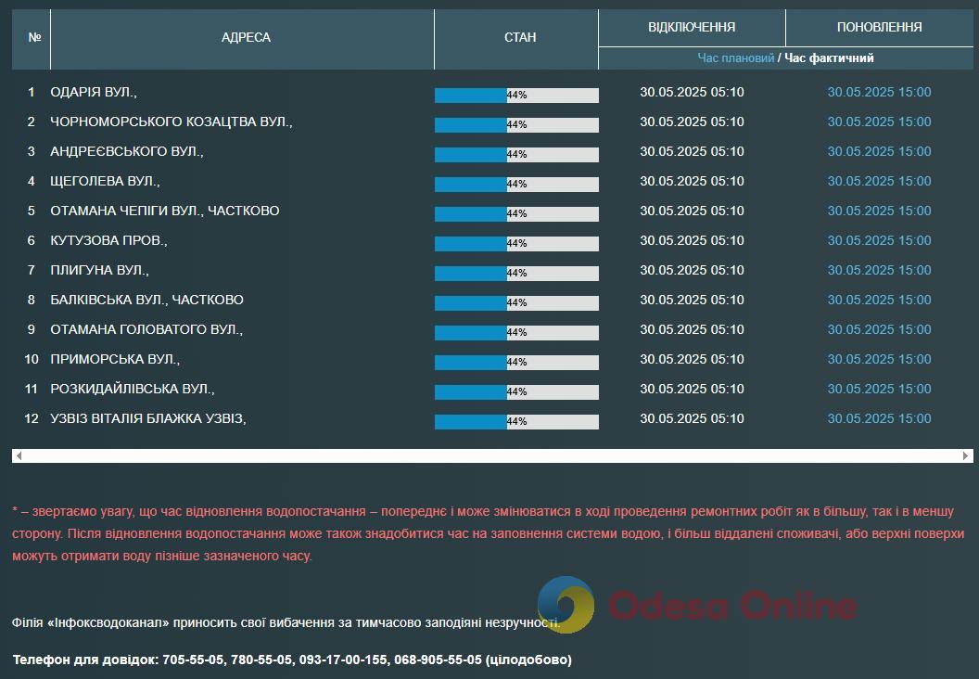This screenshot has height=679, width=979.
Task: Select the ЧОРНОМОРСЬКОГО КОЗАЦТВА ВУЛ. address
Action: click(x=172, y=122)
